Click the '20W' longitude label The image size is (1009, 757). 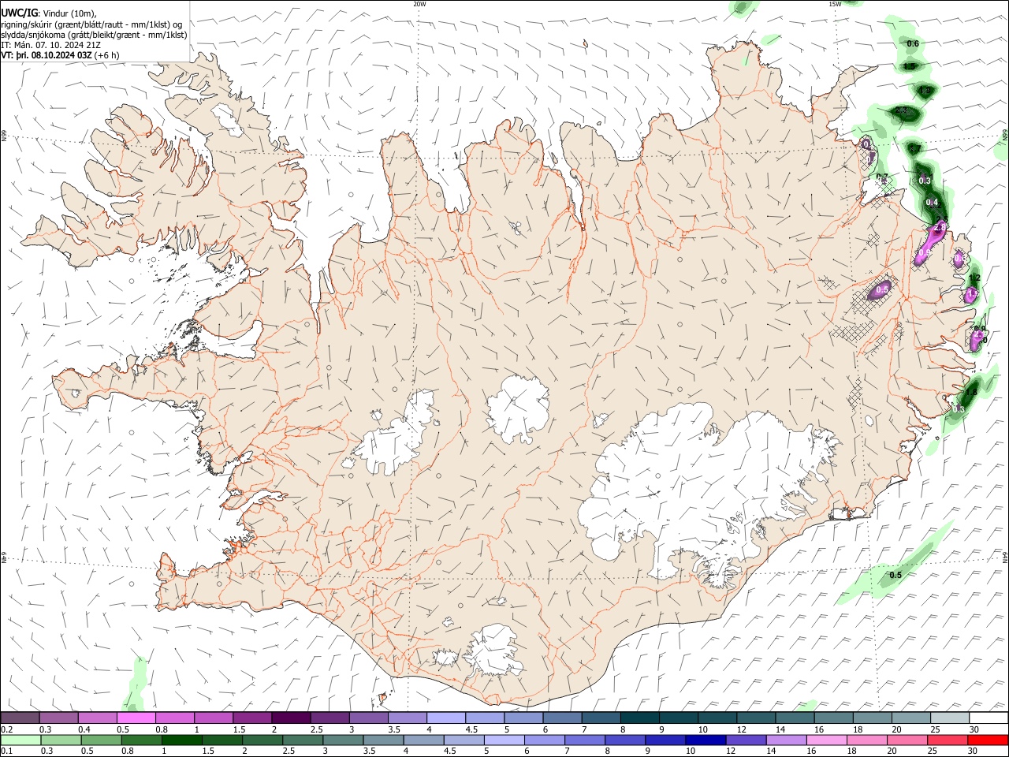(x=419, y=4)
